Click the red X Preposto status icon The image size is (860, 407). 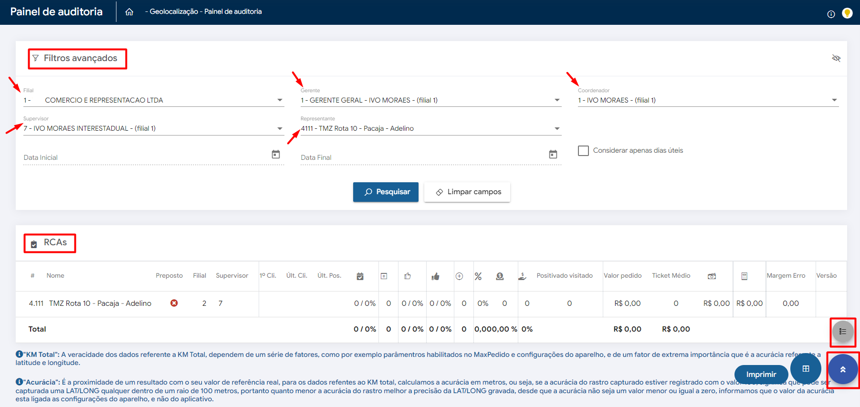coord(174,303)
